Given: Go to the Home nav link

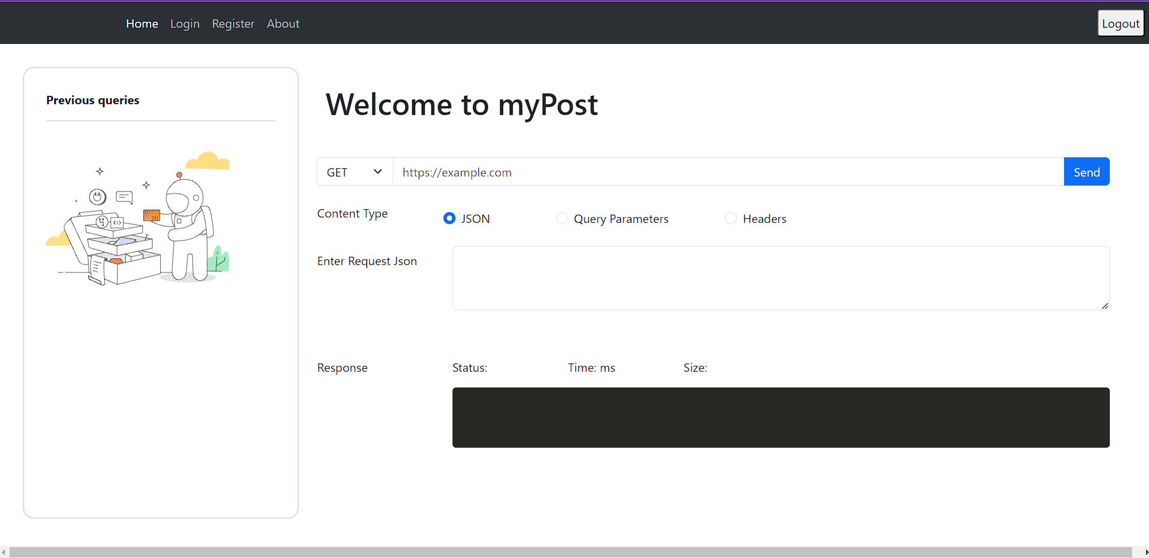Looking at the screenshot, I should (x=142, y=24).
